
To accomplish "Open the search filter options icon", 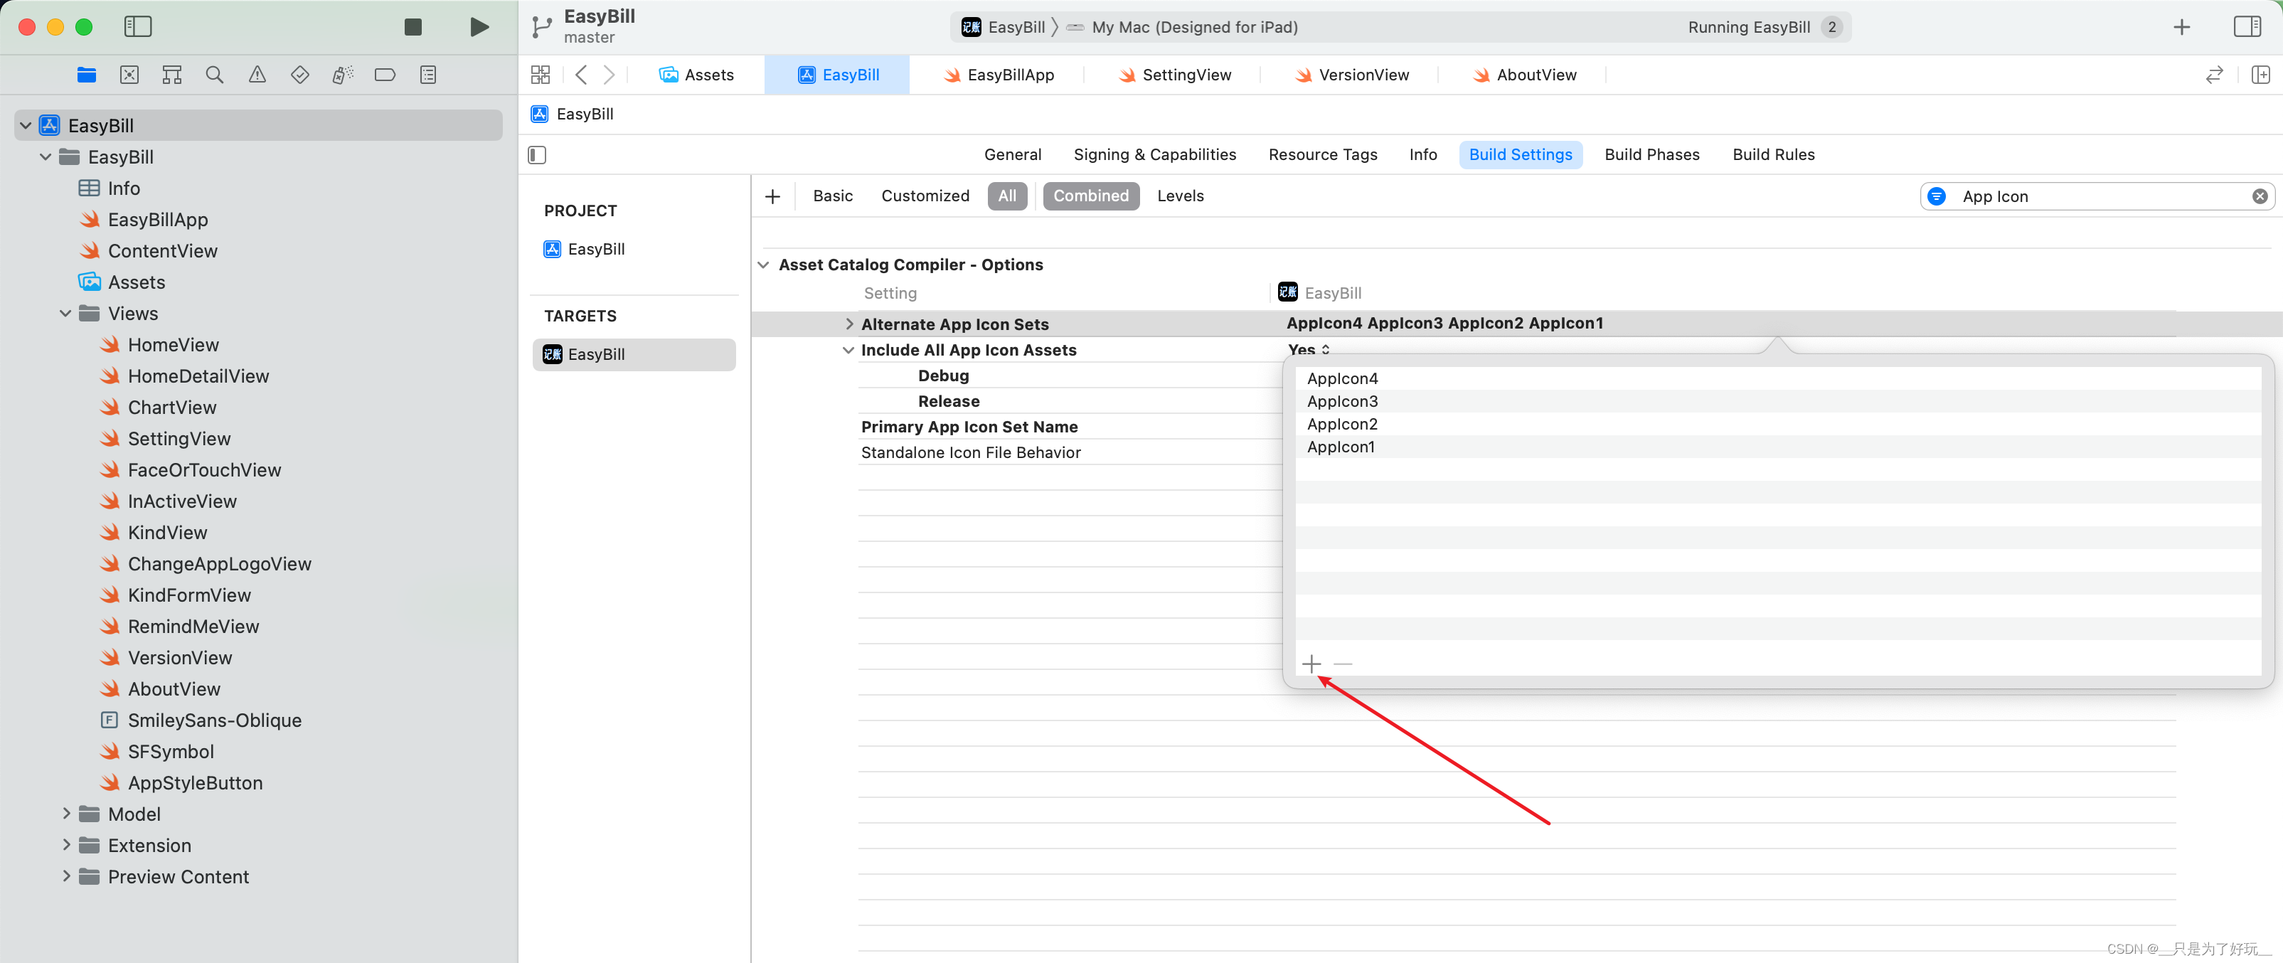I will click(1937, 196).
